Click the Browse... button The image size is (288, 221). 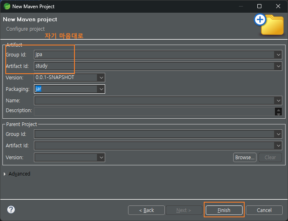click(245, 158)
